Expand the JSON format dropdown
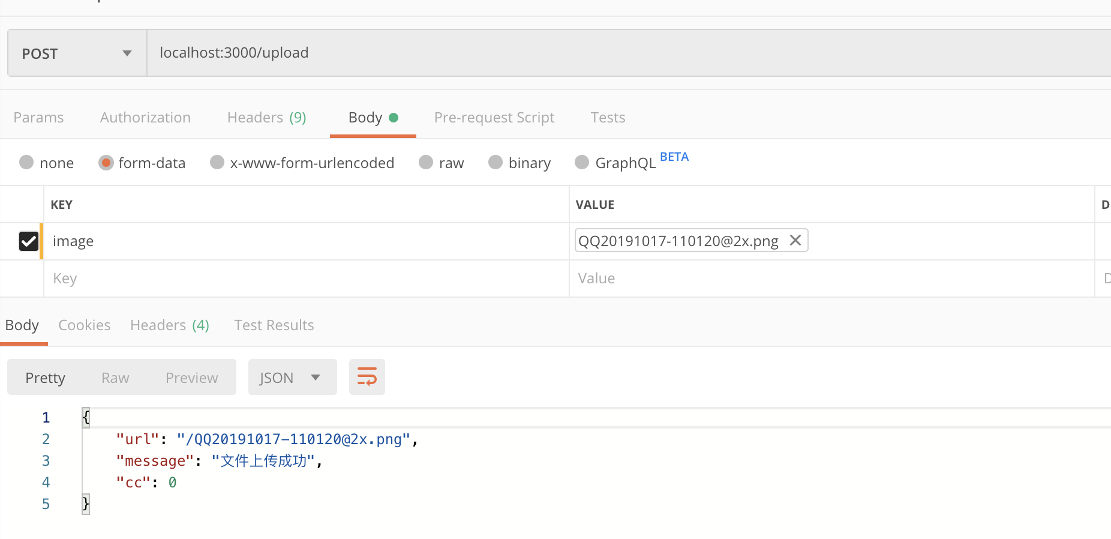Screen dimensions: 1111x539 (292, 378)
